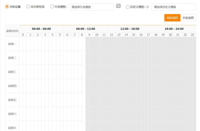The height and width of the screenshot is (131, 200).
Task: Click the 星期六 row label
Action: point(12,114)
